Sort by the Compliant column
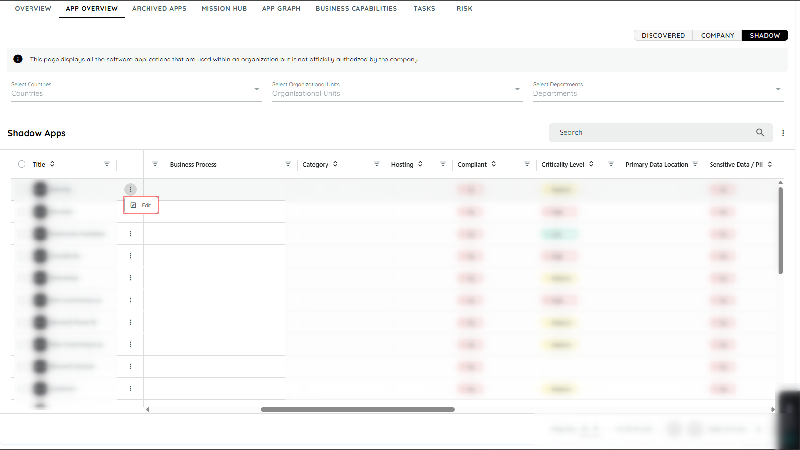This screenshot has width=800, height=450. click(x=494, y=164)
